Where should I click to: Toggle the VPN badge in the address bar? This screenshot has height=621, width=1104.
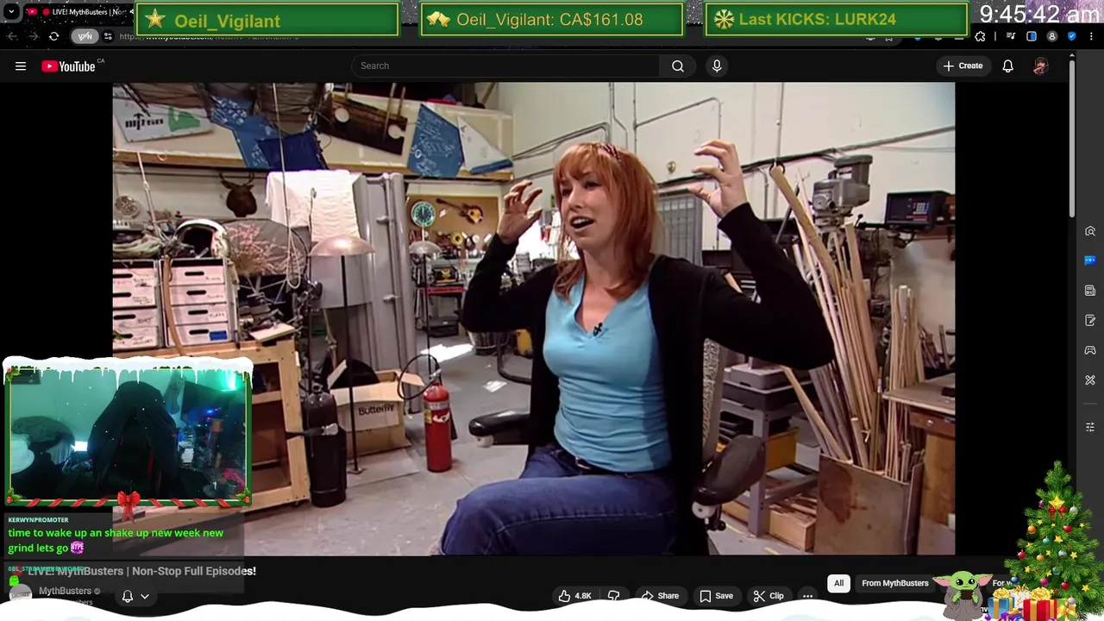click(x=85, y=36)
